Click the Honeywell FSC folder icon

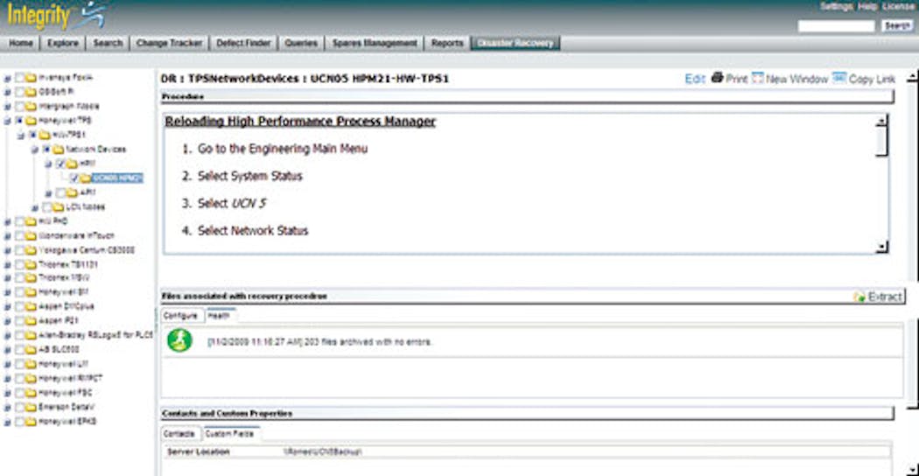(31, 393)
